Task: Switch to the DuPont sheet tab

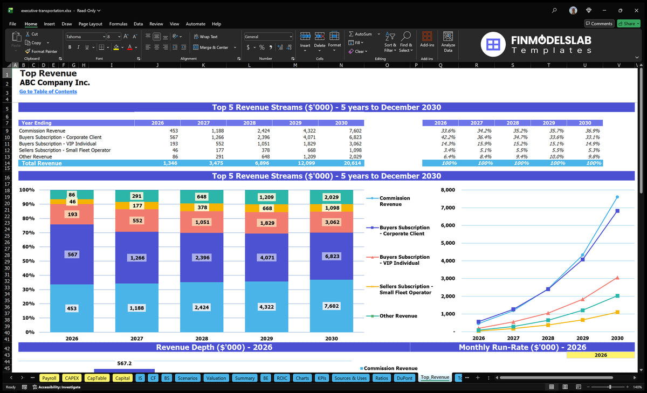Action: coord(404,378)
